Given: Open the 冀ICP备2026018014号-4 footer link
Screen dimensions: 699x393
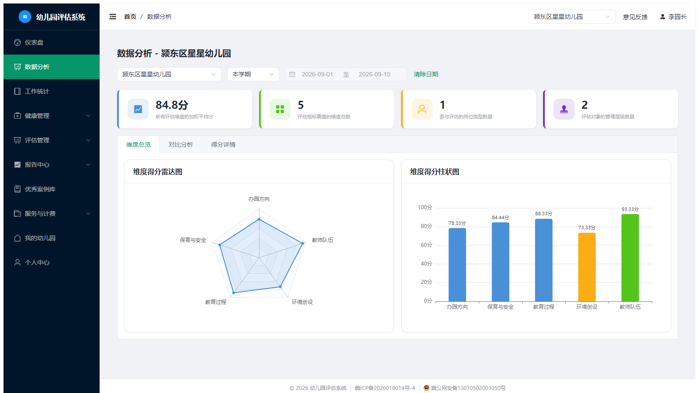Looking at the screenshot, I should coord(385,388).
